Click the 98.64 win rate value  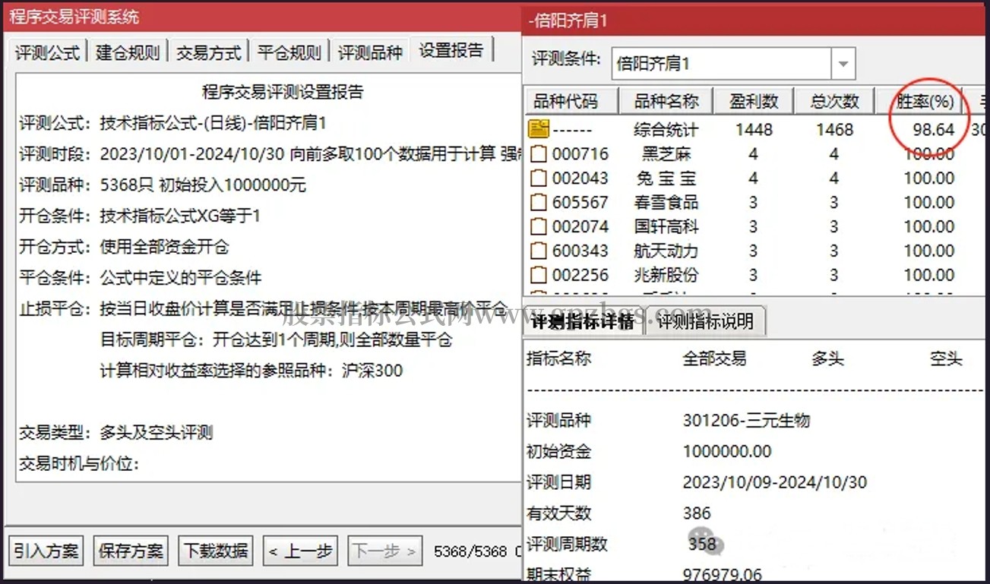click(934, 130)
